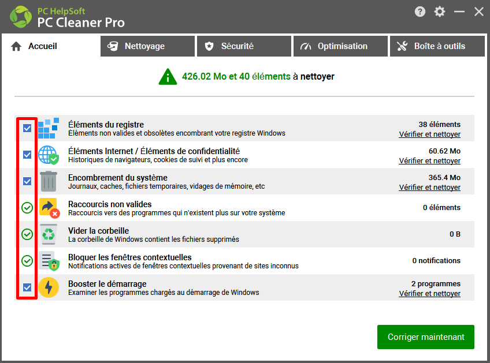Image resolution: width=490 pixels, height=363 pixels.
Task: Click Vérifier et nettoyer for Booster le démarrage
Action: [x=430, y=293]
